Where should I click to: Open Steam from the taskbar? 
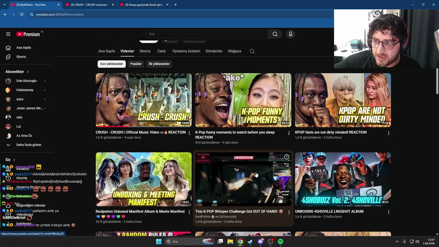click(250, 242)
